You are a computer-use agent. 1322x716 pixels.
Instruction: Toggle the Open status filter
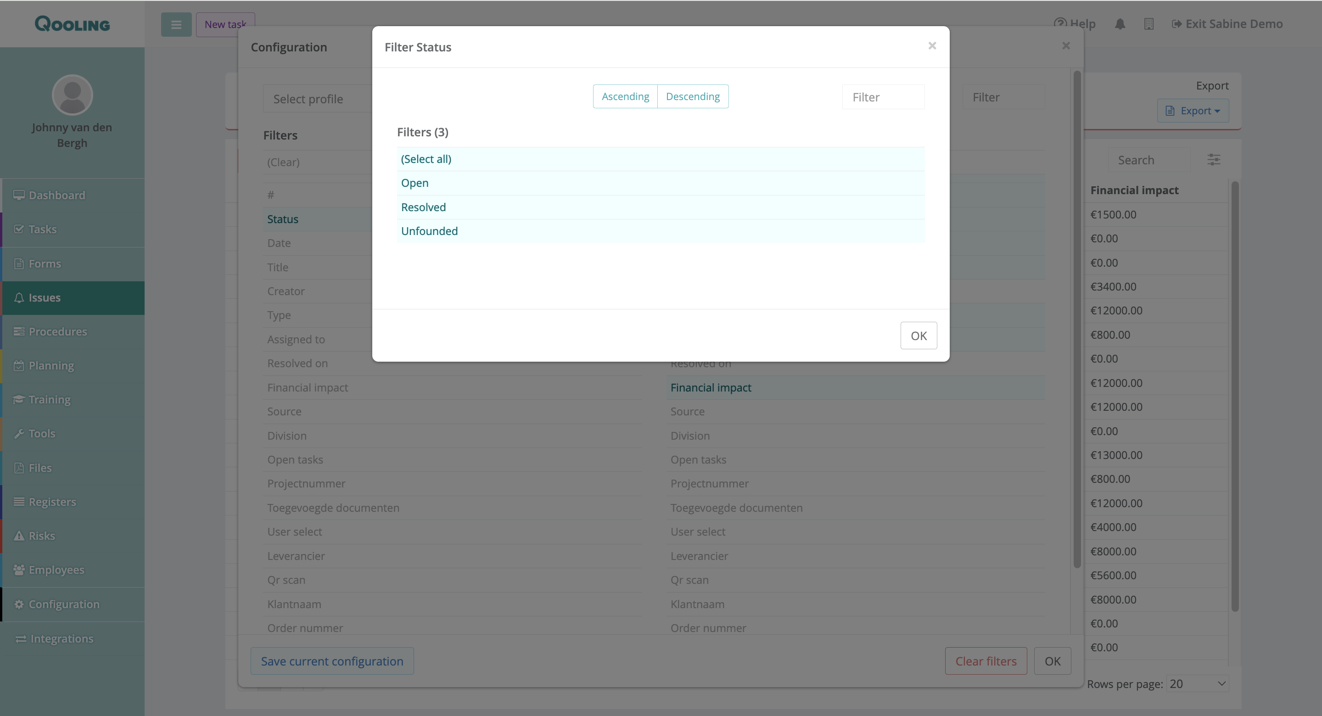pyautogui.click(x=415, y=183)
